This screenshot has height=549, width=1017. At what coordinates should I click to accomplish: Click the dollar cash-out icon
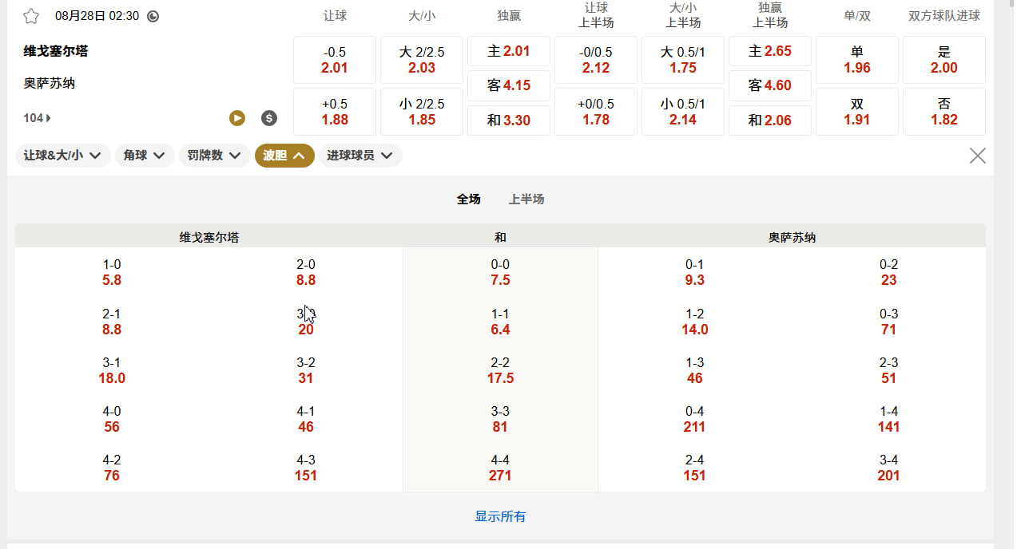point(269,118)
